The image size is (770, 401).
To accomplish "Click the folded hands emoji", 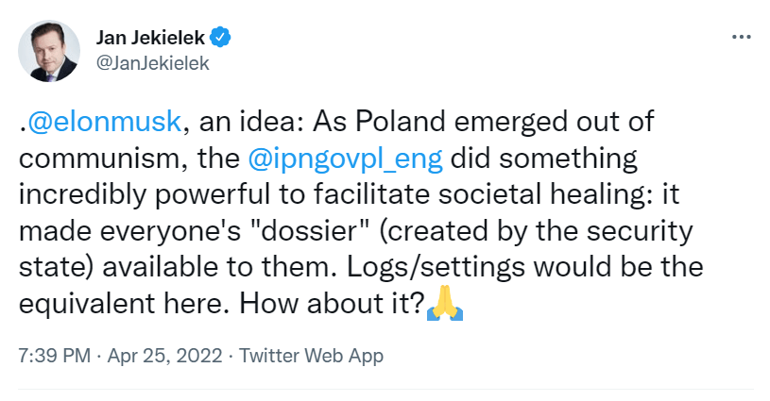I will pyautogui.click(x=443, y=303).
